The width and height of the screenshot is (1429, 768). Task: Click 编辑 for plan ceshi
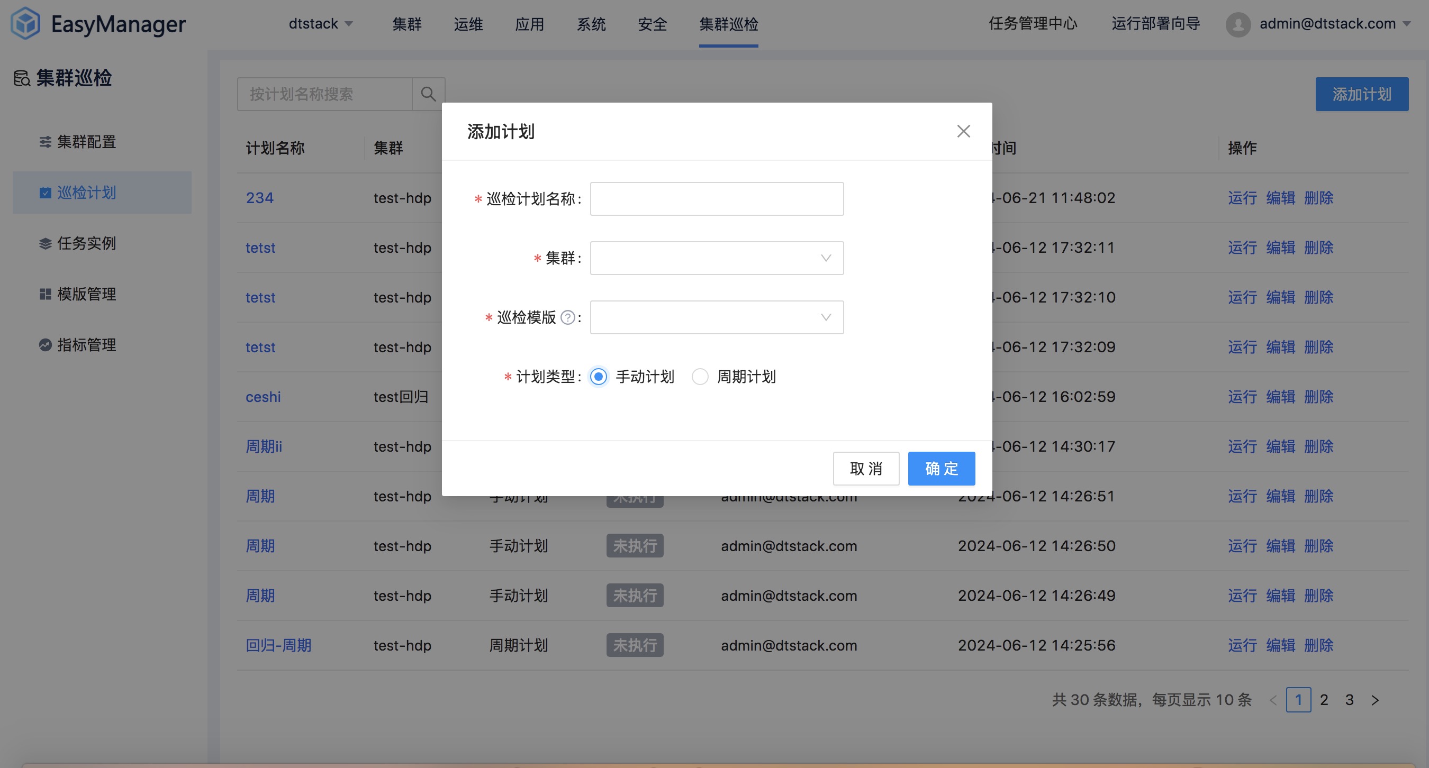pos(1280,397)
